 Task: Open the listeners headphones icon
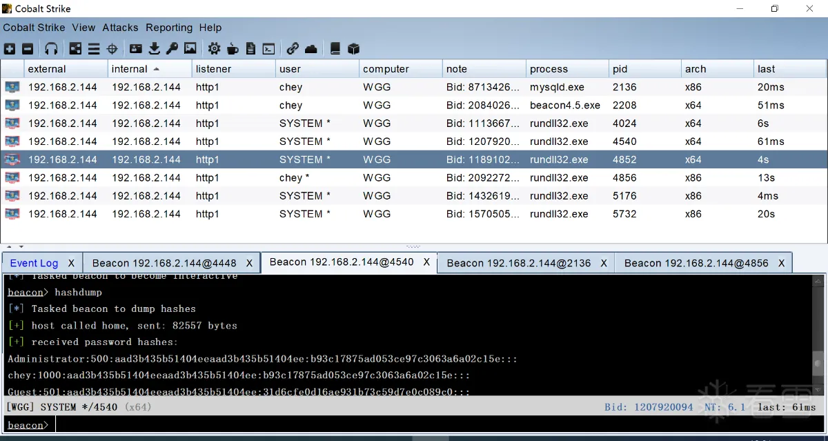pyautogui.click(x=52, y=49)
